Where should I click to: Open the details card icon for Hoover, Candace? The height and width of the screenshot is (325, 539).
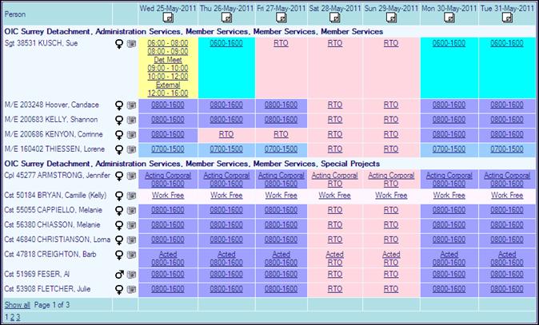(131, 105)
